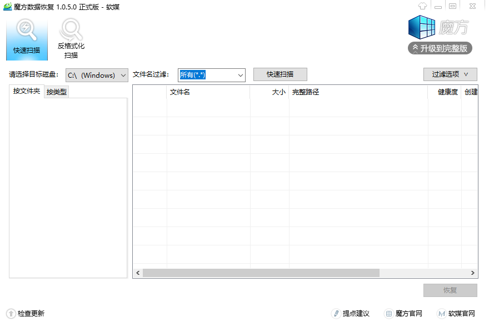
Task: Click the 软媒官网 M logo icon
Action: [441, 314]
